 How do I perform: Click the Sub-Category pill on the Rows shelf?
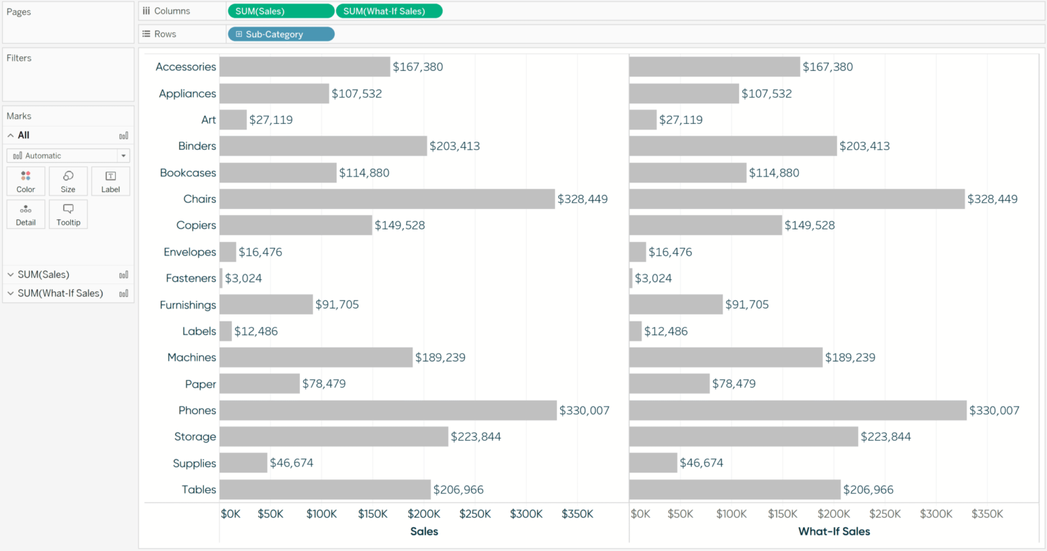click(281, 33)
